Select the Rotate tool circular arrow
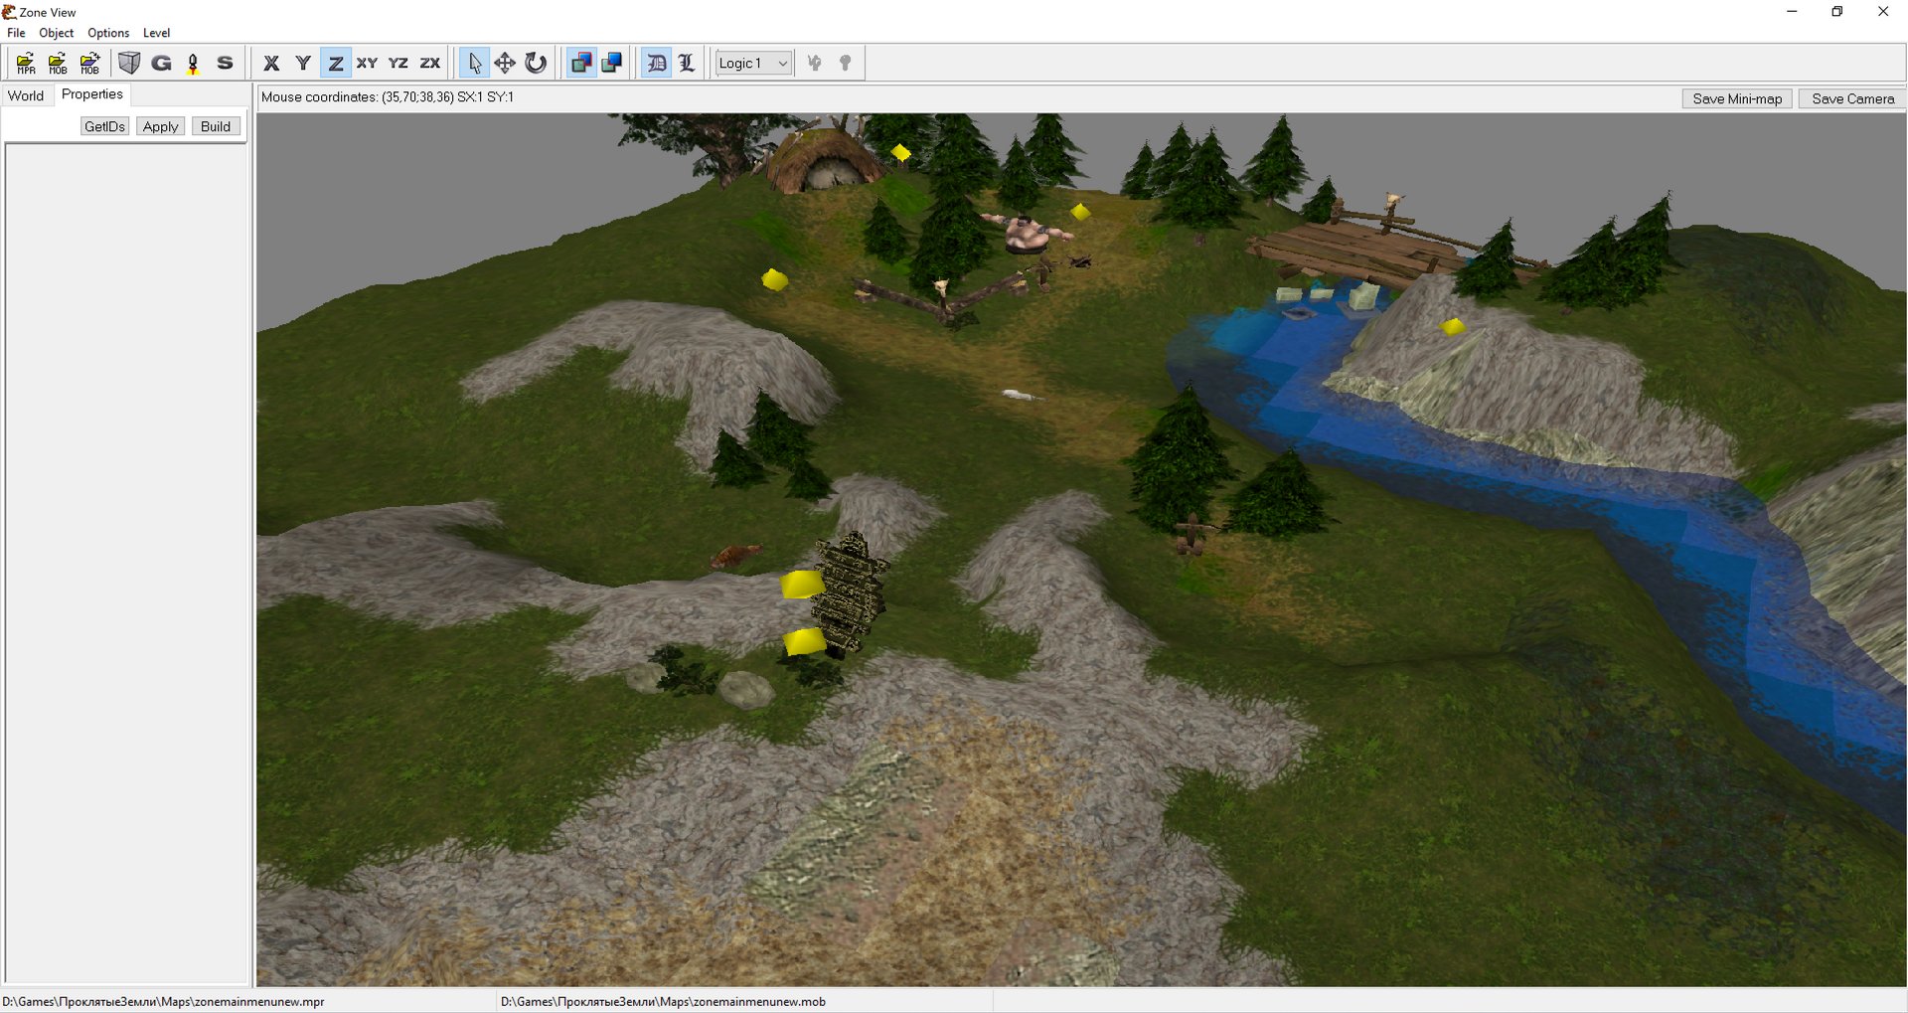 tap(536, 64)
